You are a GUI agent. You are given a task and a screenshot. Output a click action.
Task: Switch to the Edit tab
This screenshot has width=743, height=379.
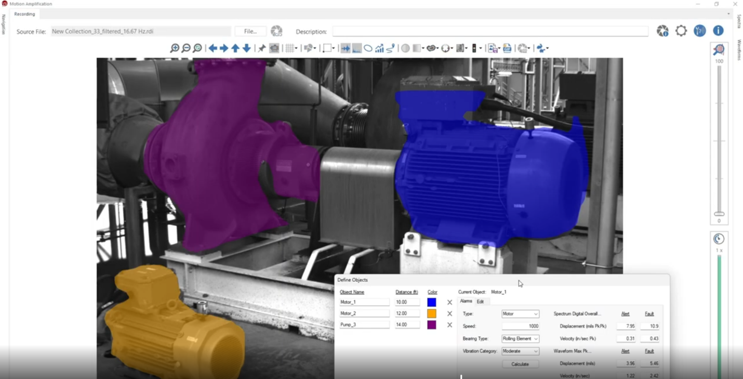click(480, 302)
